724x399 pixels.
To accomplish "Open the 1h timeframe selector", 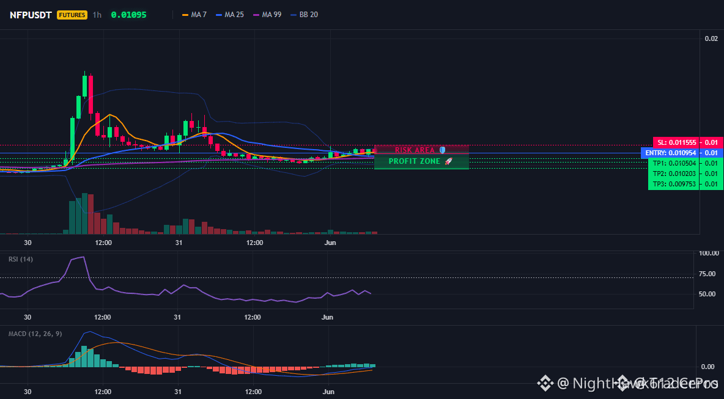I will [97, 15].
